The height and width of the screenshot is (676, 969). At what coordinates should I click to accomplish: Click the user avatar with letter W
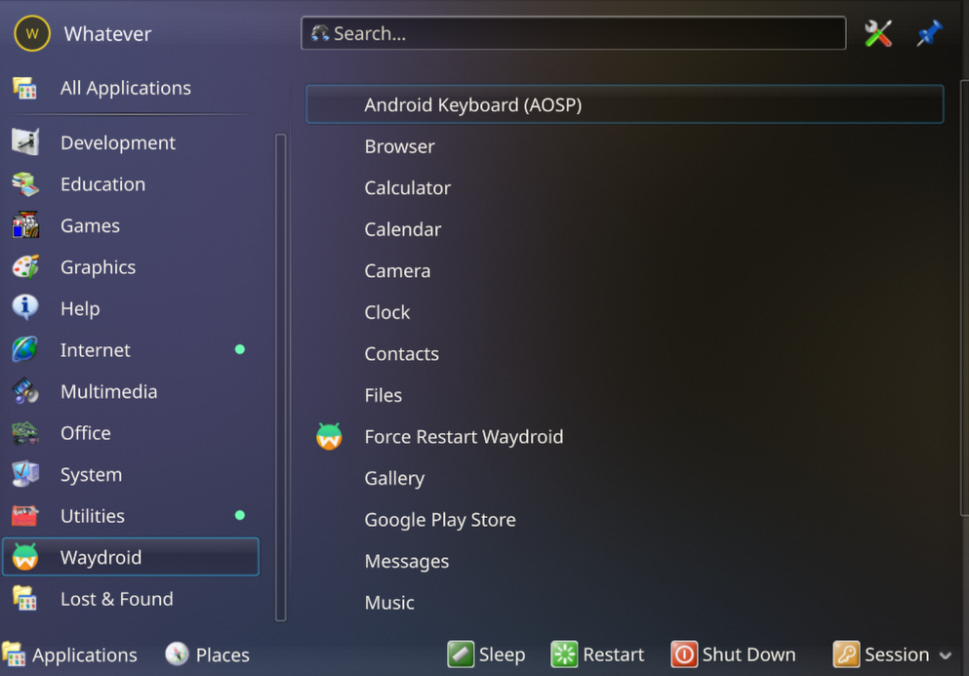[x=31, y=33]
